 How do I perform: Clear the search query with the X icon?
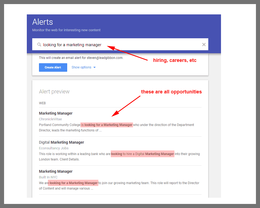tap(204, 45)
